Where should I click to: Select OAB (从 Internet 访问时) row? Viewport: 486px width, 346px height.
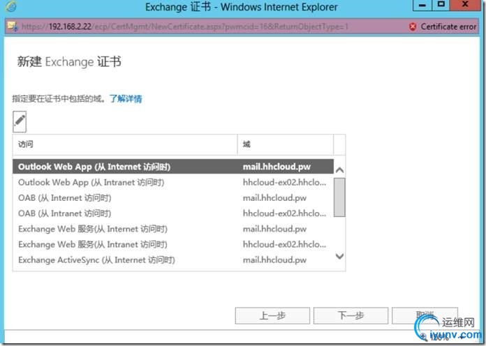(173, 198)
